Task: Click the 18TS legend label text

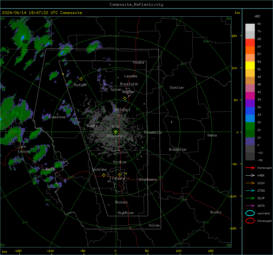Action: [x=261, y=206]
